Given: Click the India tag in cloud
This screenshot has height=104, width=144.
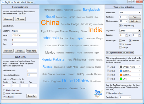Looking at the screenshot, I should click(x=95, y=30).
